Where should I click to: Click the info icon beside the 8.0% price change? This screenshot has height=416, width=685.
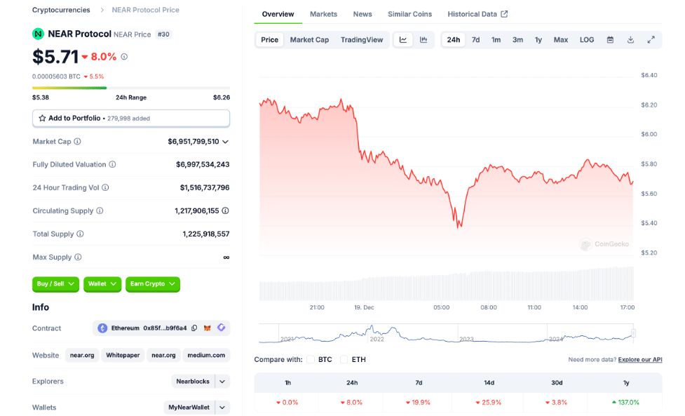124,57
